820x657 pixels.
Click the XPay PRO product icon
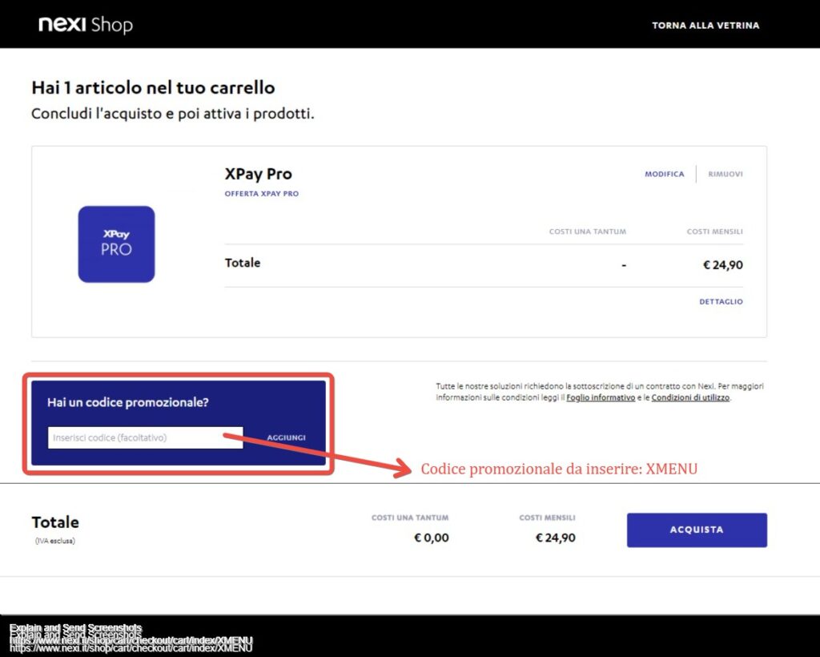[116, 244]
